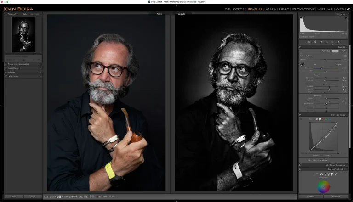Collapse the Histograma panel
Image resolution: width=353 pixels, height=202 pixels.
pos(347,14)
